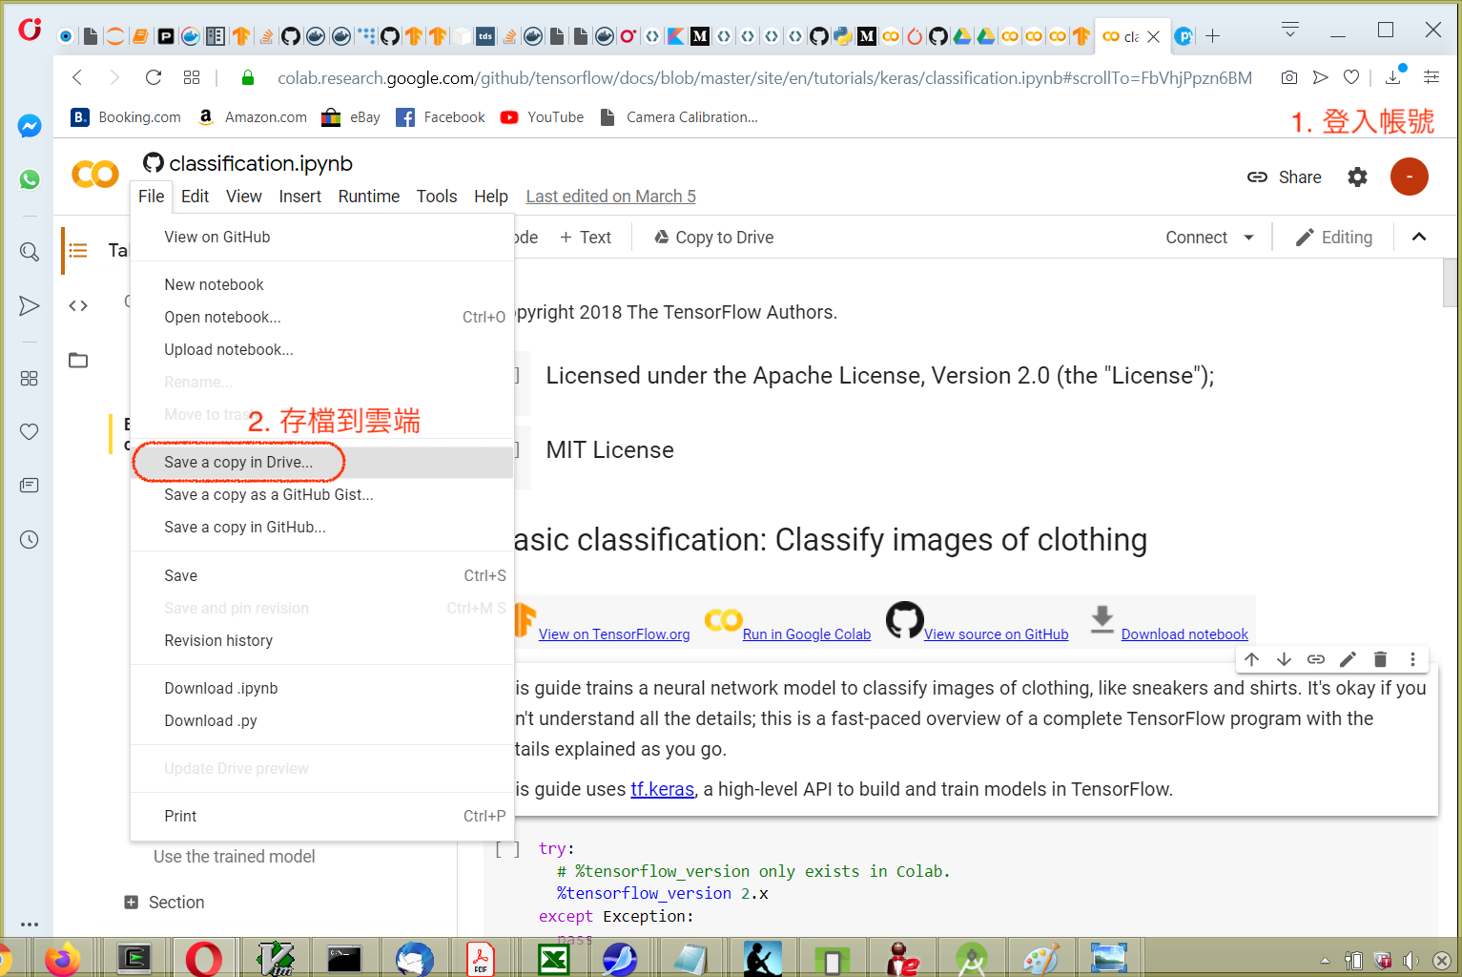This screenshot has width=1462, height=977.
Task: Click the Firefox taskbar icon
Action: pos(62,958)
